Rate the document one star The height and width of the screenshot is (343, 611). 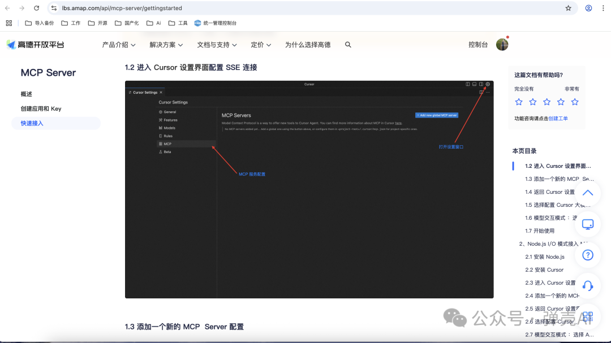tap(519, 102)
